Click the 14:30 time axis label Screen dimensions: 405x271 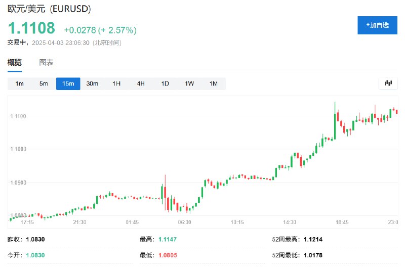290,222
